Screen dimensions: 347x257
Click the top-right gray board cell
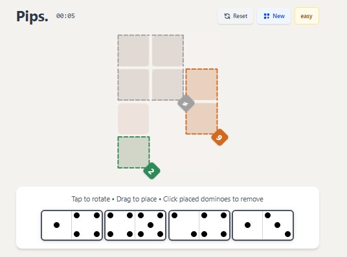click(x=168, y=50)
